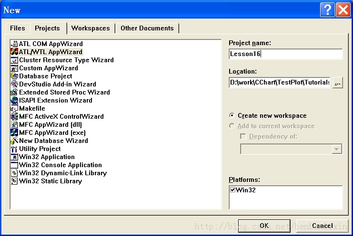Image resolution: width=353 pixels, height=236 pixels.
Task: Browse location with the ... button
Action: tap(337, 83)
